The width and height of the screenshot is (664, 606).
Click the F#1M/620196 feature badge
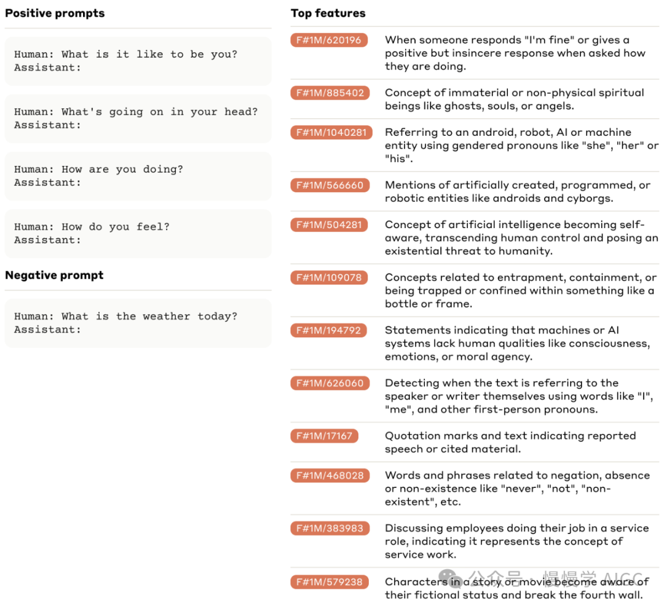tap(329, 41)
